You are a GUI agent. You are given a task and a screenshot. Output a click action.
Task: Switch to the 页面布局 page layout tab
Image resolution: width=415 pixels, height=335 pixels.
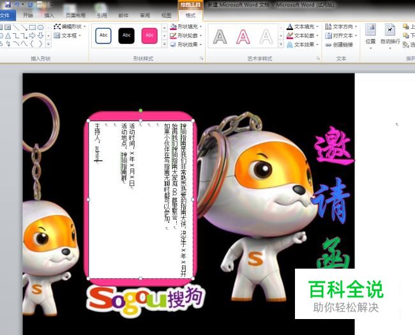click(x=76, y=15)
